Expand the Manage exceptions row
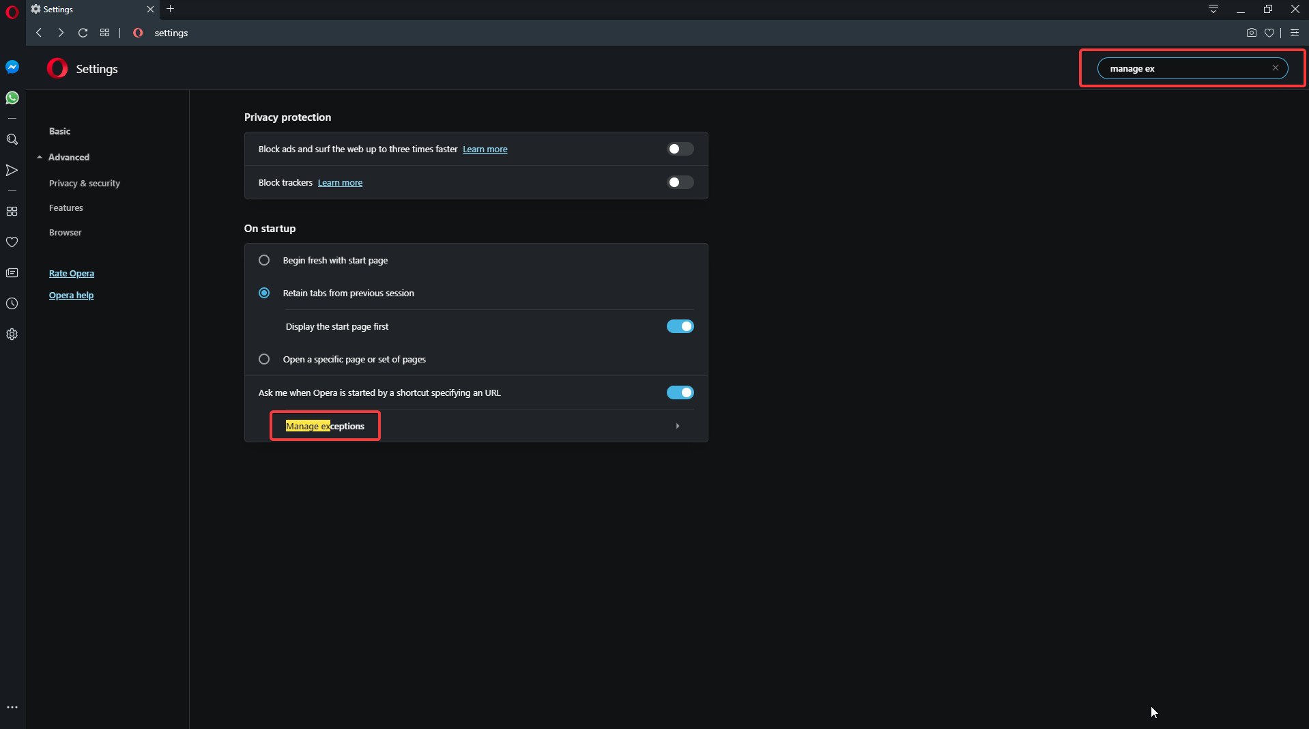 pyautogui.click(x=676, y=425)
